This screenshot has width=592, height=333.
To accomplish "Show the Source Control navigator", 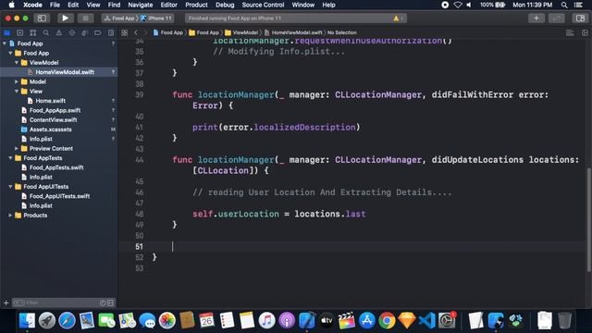I will (x=20, y=33).
